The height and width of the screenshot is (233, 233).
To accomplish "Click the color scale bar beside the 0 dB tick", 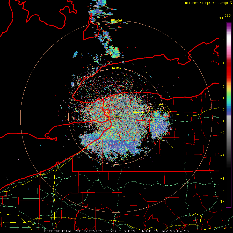I will coord(229,110).
